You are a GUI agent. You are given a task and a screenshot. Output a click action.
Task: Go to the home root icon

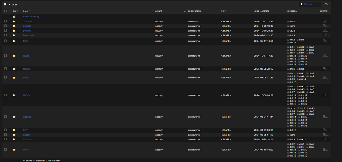5,4
